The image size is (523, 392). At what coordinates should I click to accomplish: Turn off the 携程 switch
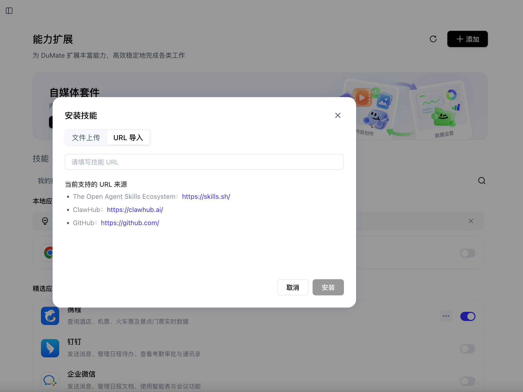[468, 316]
